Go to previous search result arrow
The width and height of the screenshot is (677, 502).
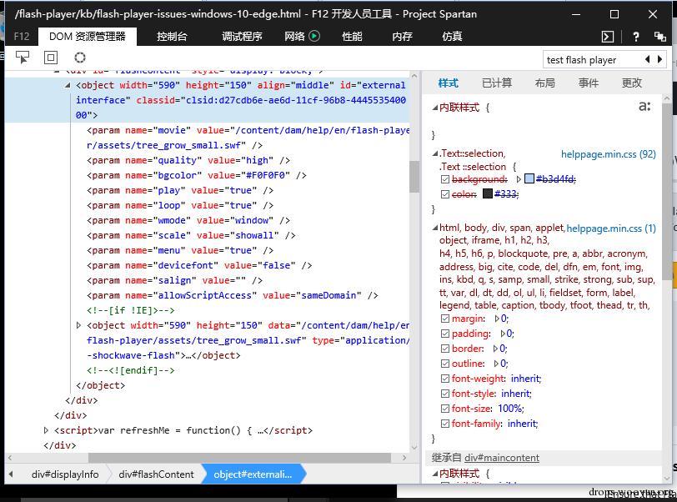648,59
